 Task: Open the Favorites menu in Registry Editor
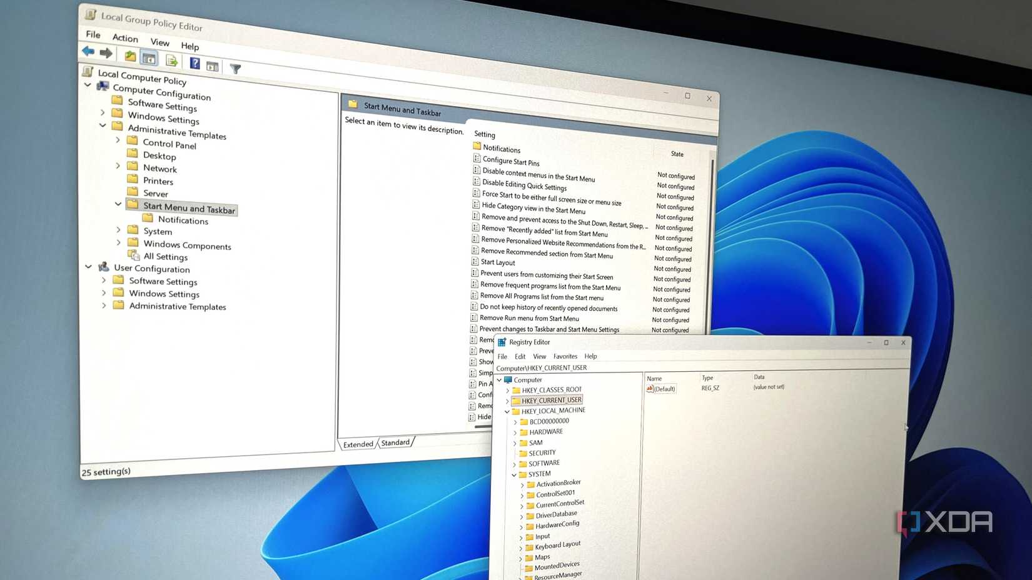pos(565,356)
